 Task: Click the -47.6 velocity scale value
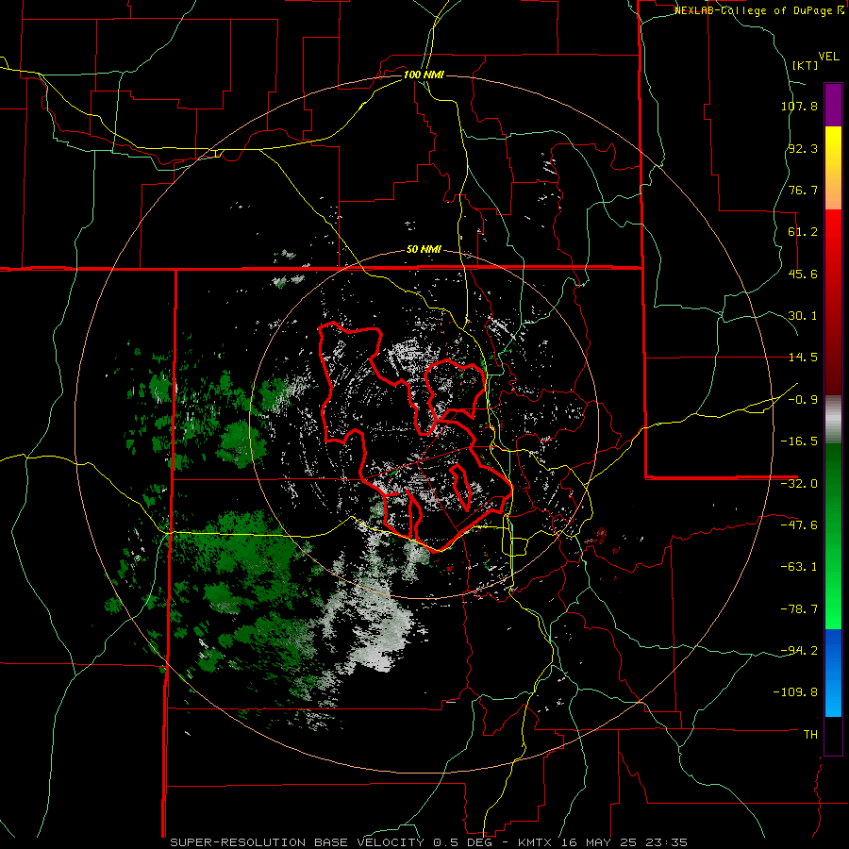click(799, 525)
